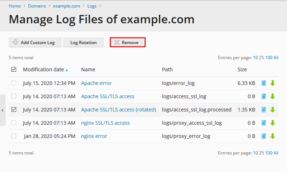Screen dimensions: 287x172
Task: Download the Apache SSL/TLS access log file
Action: (272, 96)
